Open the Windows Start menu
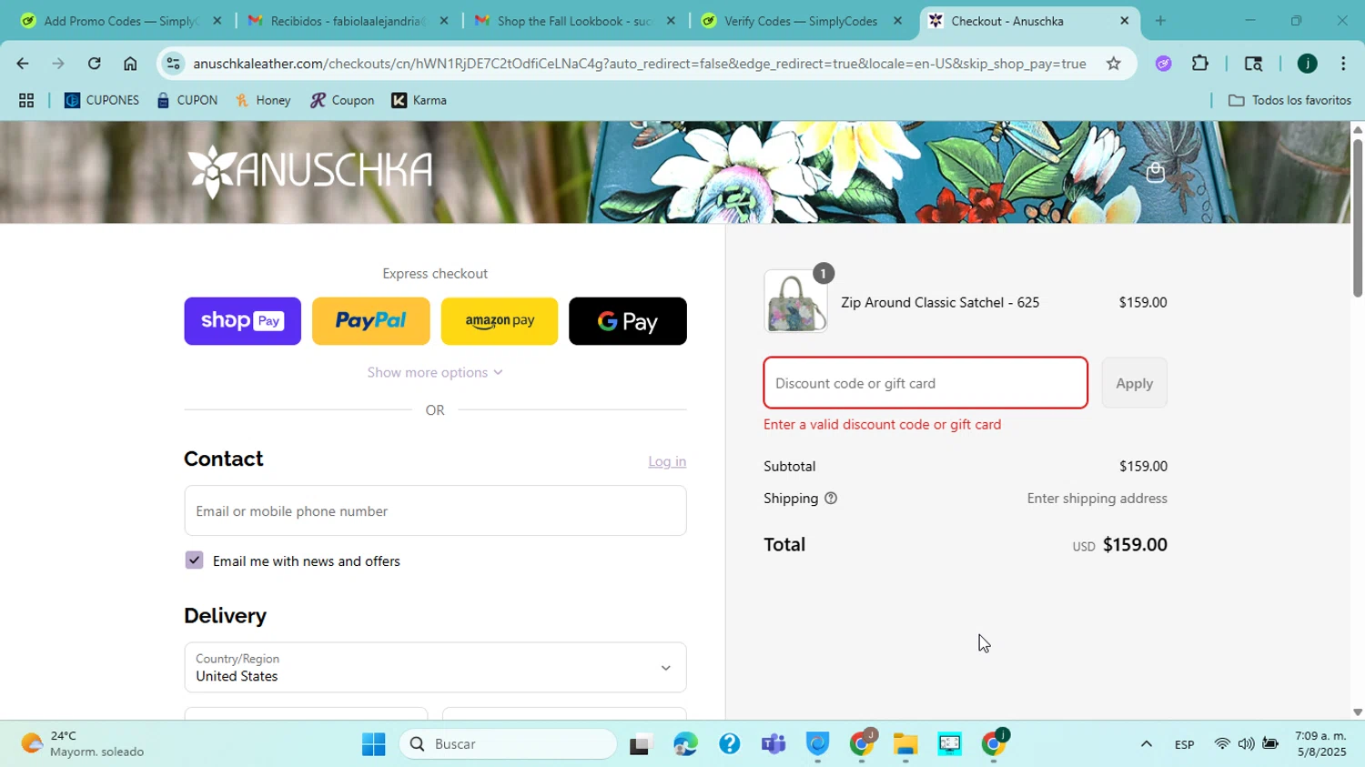Image resolution: width=1365 pixels, height=767 pixels. pyautogui.click(x=373, y=744)
